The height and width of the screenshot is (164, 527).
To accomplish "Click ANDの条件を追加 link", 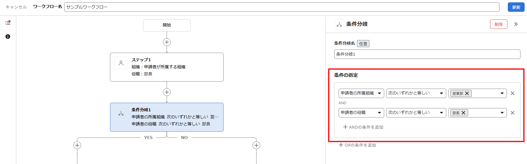I will coord(363,127).
